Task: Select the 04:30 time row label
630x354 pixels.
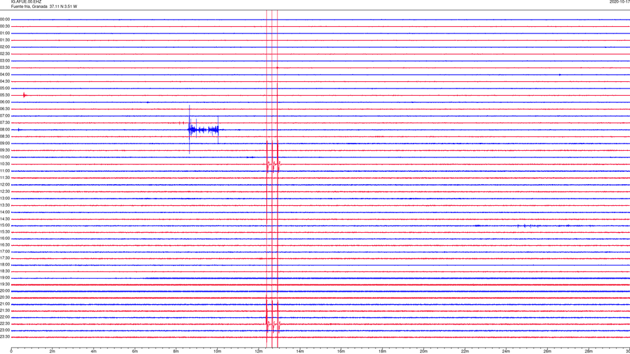Action: 5,81
